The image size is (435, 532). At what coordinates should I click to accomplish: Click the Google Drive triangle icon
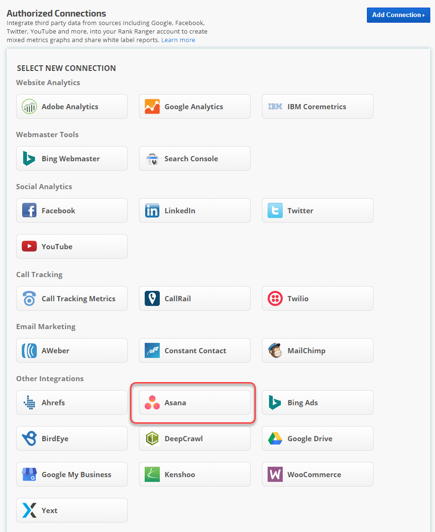pos(275,438)
